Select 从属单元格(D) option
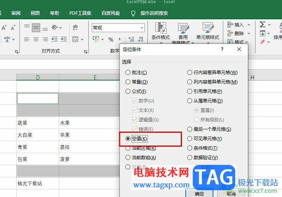Viewport: 282px width, 197px height. click(x=205, y=101)
